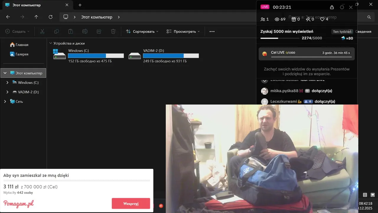The height and width of the screenshot is (213, 378).
Task: Click the Share icon in the toolbar
Action: pos(99,31)
